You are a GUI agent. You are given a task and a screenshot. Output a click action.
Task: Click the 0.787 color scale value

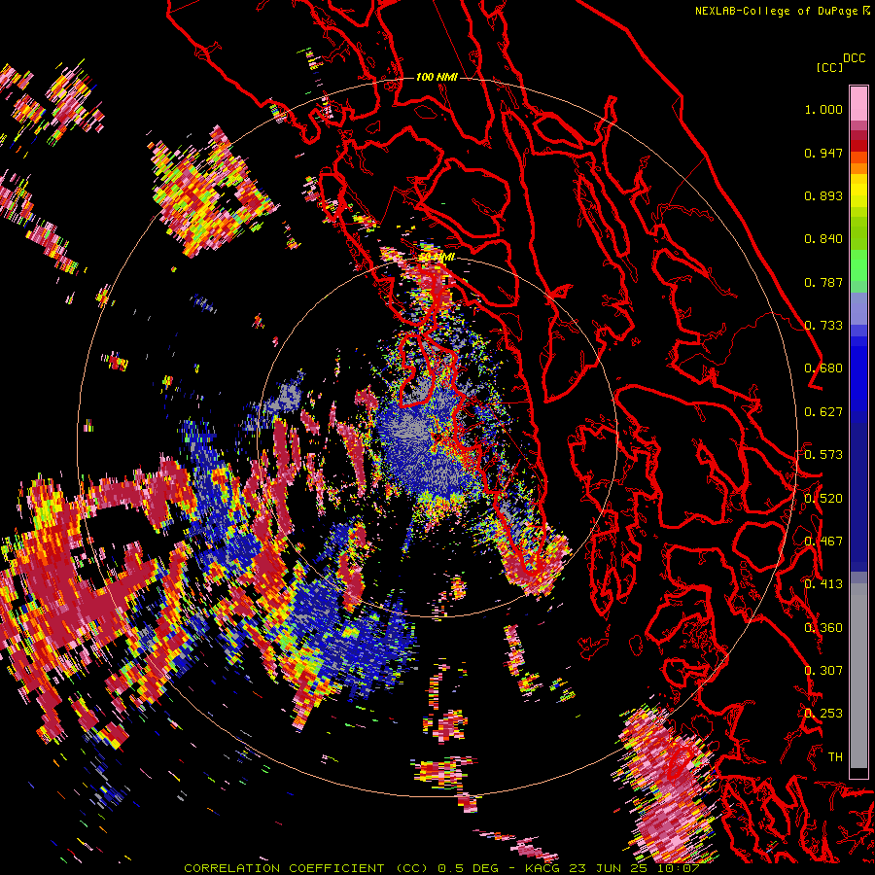823,282
